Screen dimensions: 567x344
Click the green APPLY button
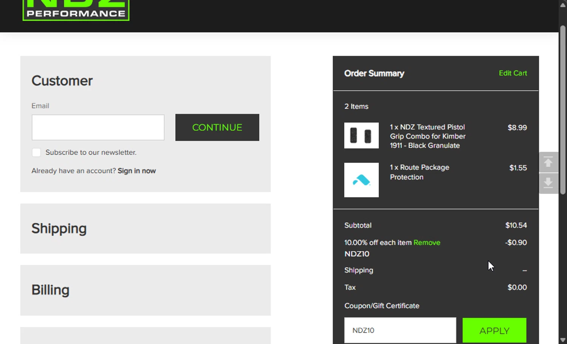(494, 330)
